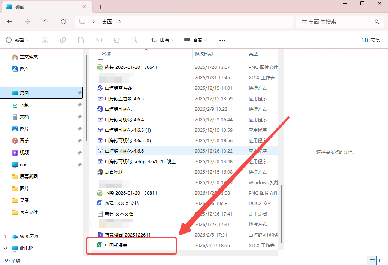Screen dimensions: 388x265
Task: Refresh the current folder view
Action: coord(63,22)
